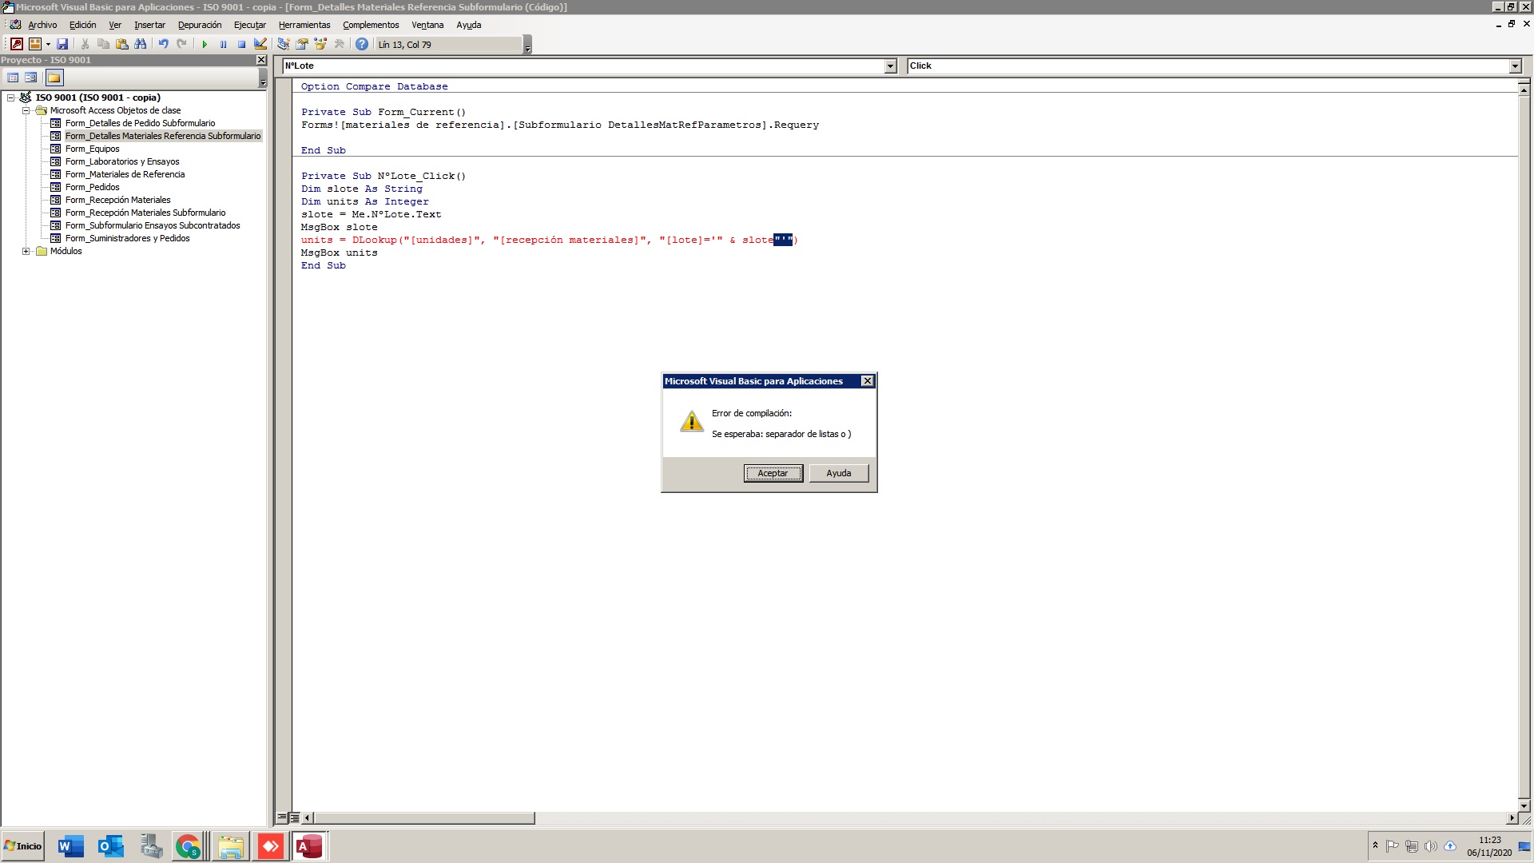Open Chrome from the taskbar
Screen dimensions: 1534x863
tap(188, 846)
